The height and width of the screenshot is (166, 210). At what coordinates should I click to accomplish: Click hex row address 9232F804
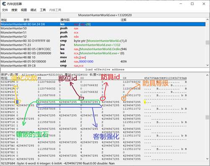tap(8, 156)
